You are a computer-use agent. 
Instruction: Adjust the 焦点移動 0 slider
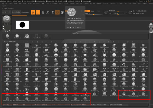[118, 11]
